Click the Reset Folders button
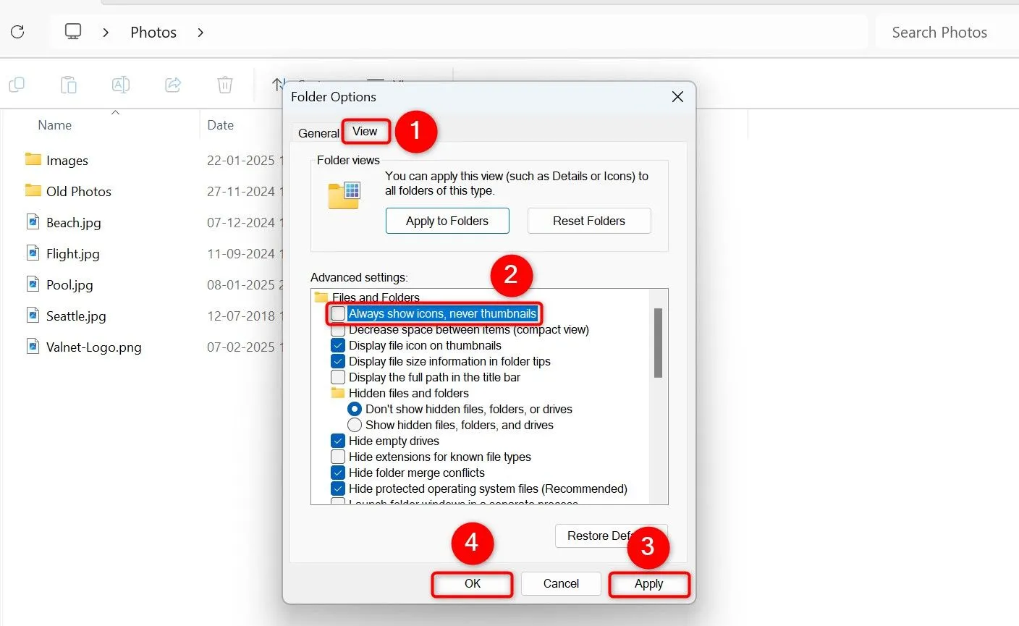 pyautogui.click(x=588, y=221)
